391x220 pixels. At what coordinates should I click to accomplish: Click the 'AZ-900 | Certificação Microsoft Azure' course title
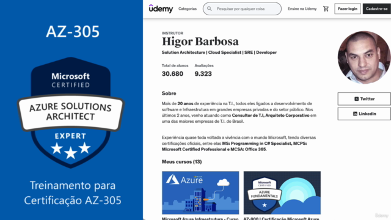pyautogui.click(x=281, y=219)
